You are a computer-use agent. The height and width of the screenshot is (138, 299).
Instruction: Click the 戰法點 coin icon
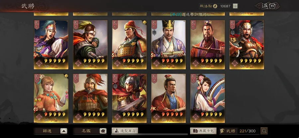(215, 6)
